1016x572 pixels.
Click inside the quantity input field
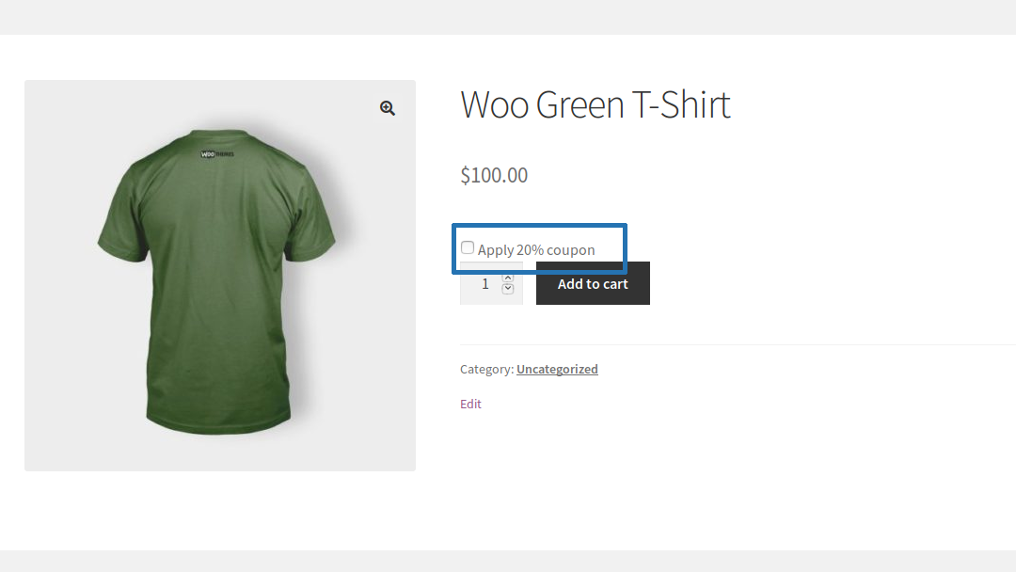click(484, 283)
